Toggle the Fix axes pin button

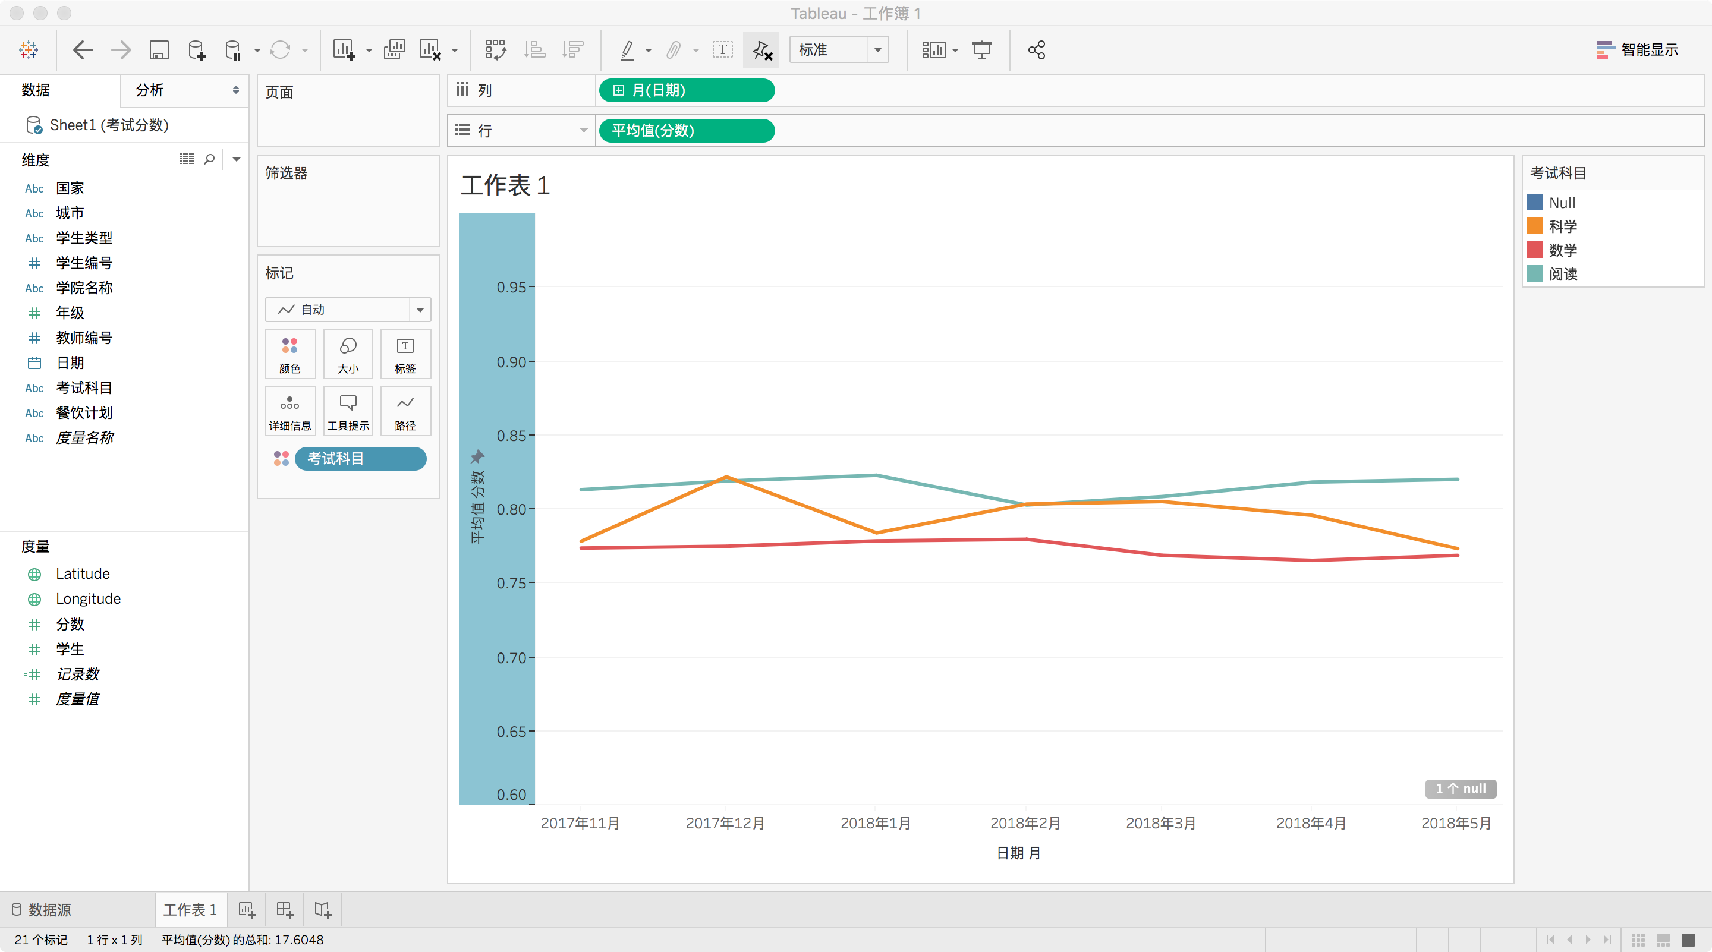coord(761,50)
